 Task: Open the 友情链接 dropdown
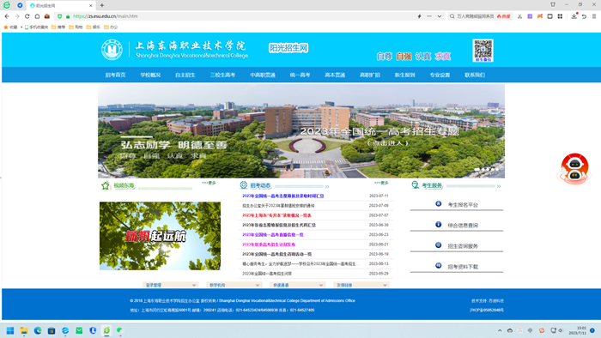361,285
